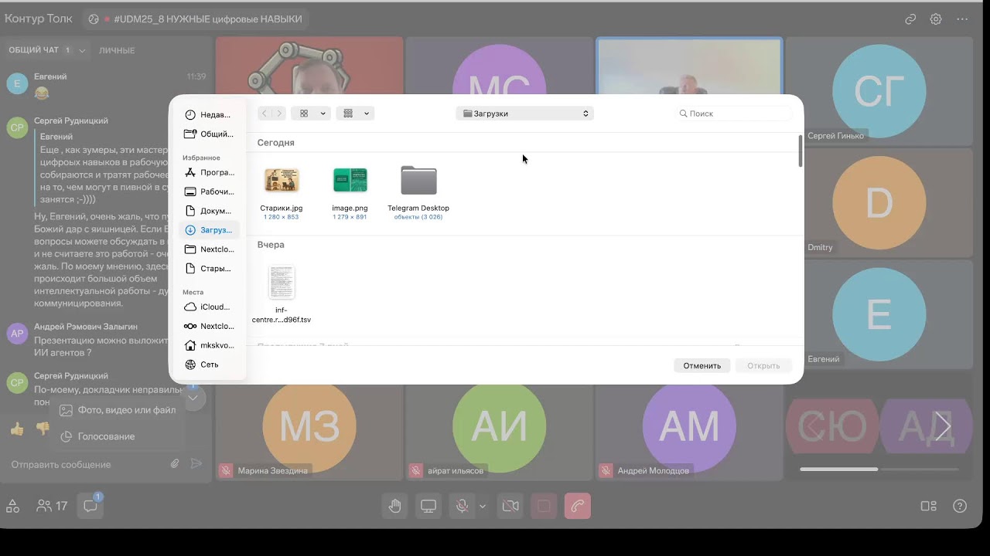Open the link icon in Kontur Talk header
The image size is (990, 556).
(910, 19)
